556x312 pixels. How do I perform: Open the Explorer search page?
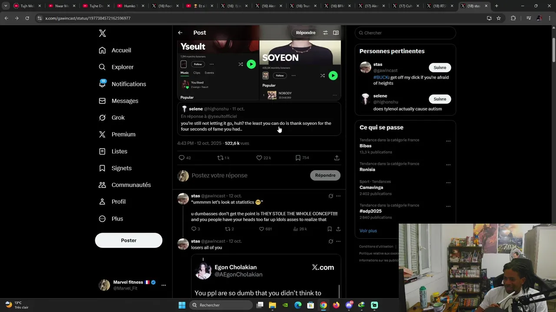pos(116,67)
